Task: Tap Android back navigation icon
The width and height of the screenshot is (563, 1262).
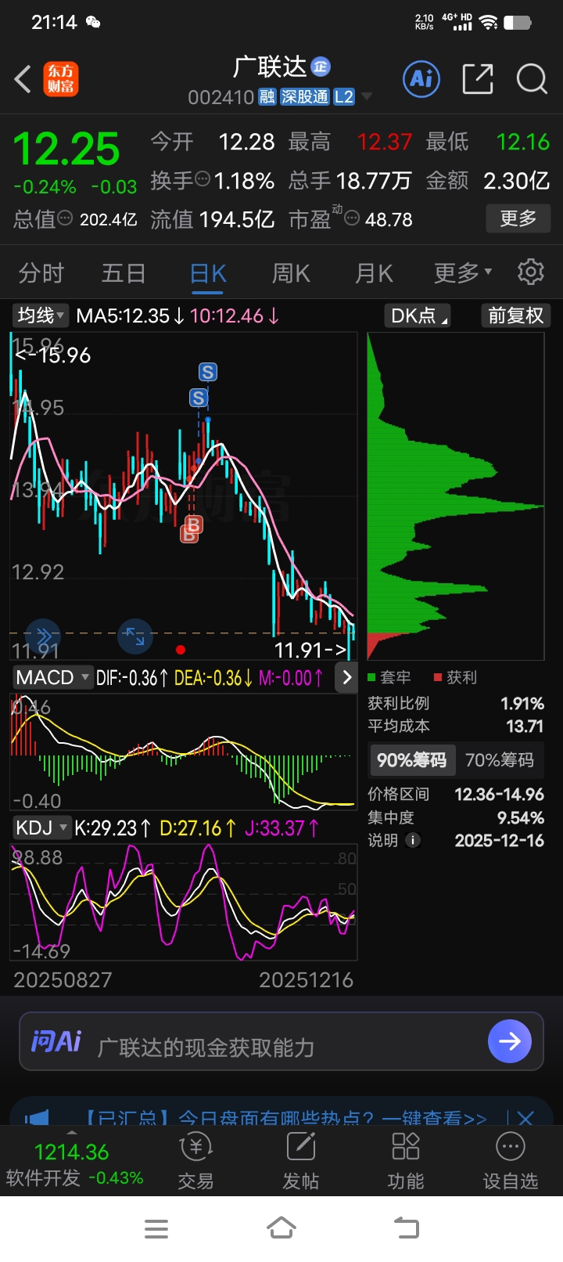Action: click(407, 1228)
